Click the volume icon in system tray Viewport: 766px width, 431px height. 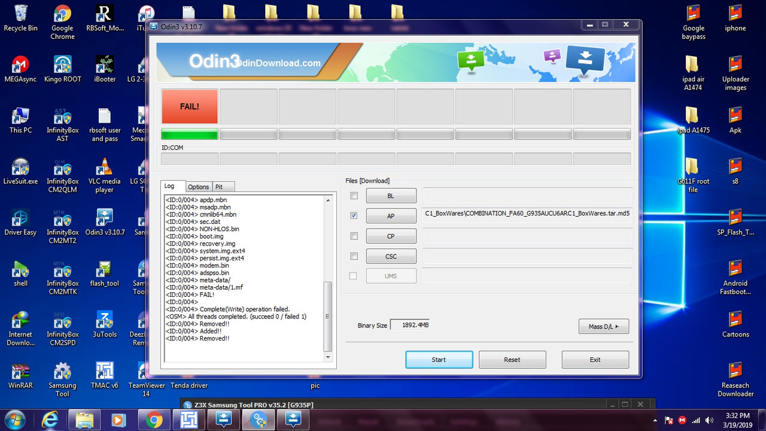[710, 420]
